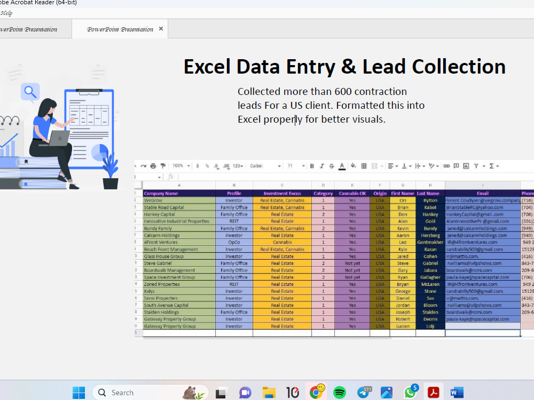Open the font size 11 dropdown

coord(296,166)
